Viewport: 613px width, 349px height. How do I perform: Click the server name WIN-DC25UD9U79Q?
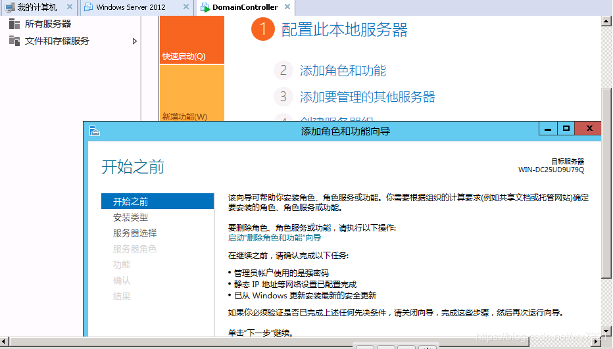coord(551,170)
